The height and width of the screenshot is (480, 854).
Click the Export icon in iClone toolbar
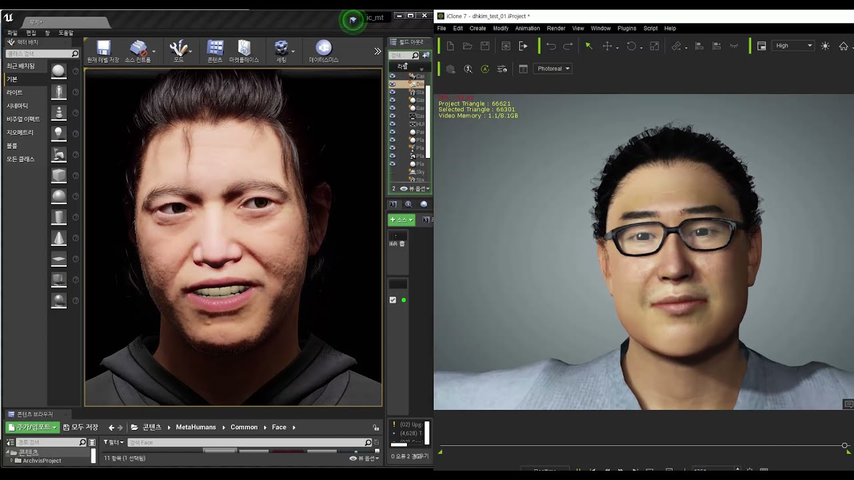(523, 46)
